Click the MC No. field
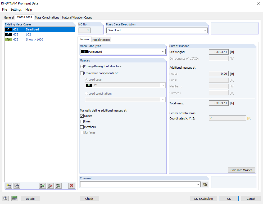Viewport: 263px width, 204px height. (x=85, y=30)
